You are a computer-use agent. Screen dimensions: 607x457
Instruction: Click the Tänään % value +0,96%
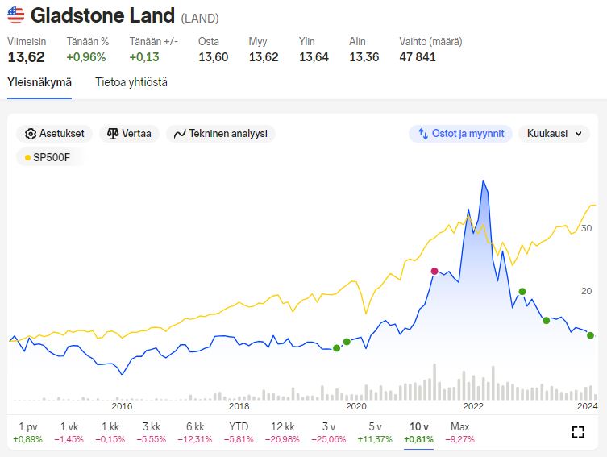click(x=86, y=57)
